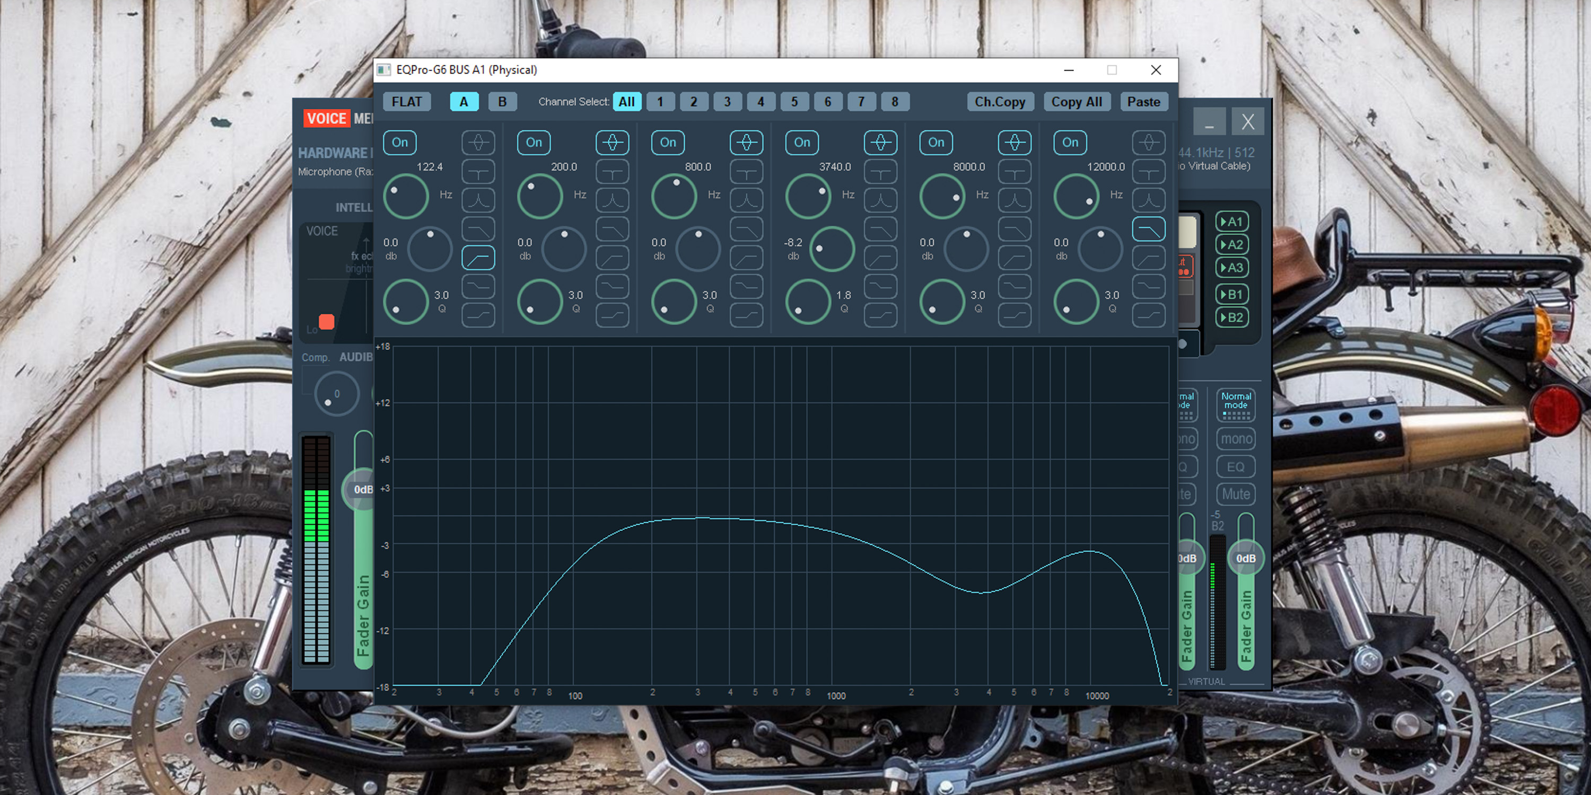Toggle the On button for band 1
This screenshot has height=795, width=1591.
click(403, 142)
